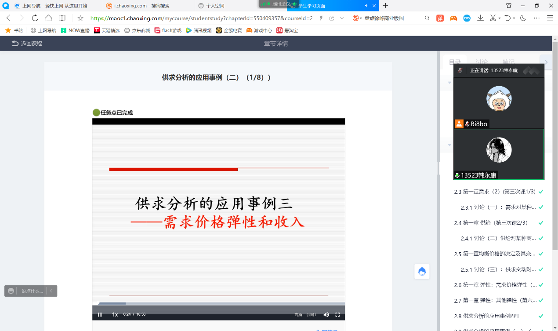Image resolution: width=558 pixels, height=331 pixels.
Task: Click the 说点什么 chat input box
Action: point(32,291)
